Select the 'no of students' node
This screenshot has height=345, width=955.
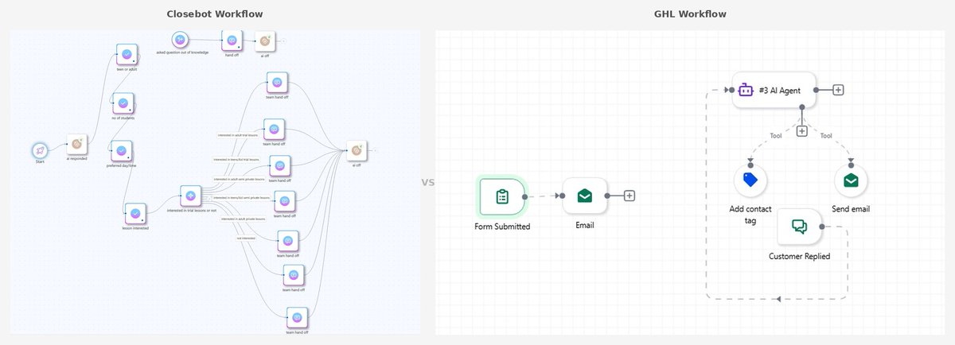pyautogui.click(x=123, y=103)
